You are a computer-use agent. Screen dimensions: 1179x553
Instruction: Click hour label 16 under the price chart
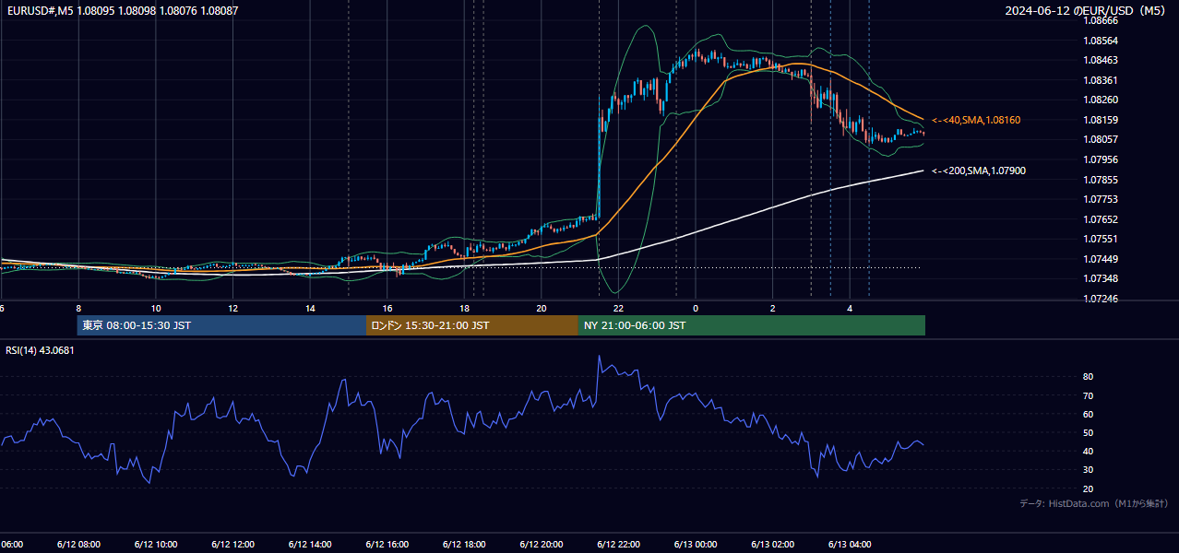click(x=387, y=308)
